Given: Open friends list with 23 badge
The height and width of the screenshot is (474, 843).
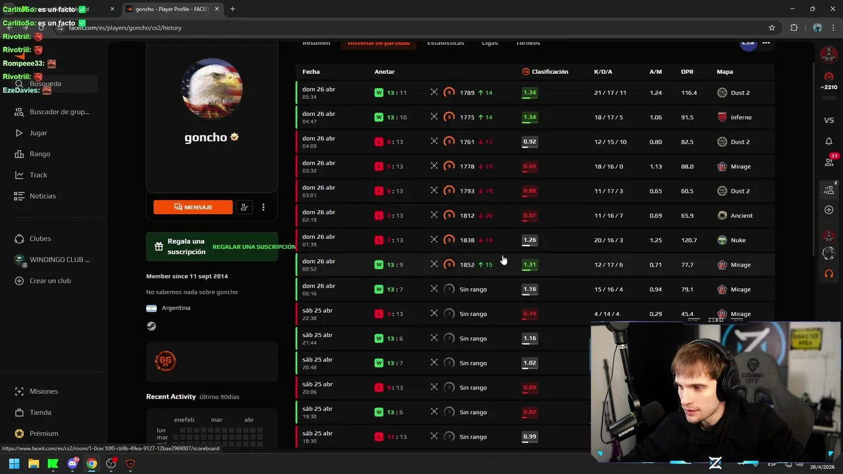Looking at the screenshot, I should 829,161.
